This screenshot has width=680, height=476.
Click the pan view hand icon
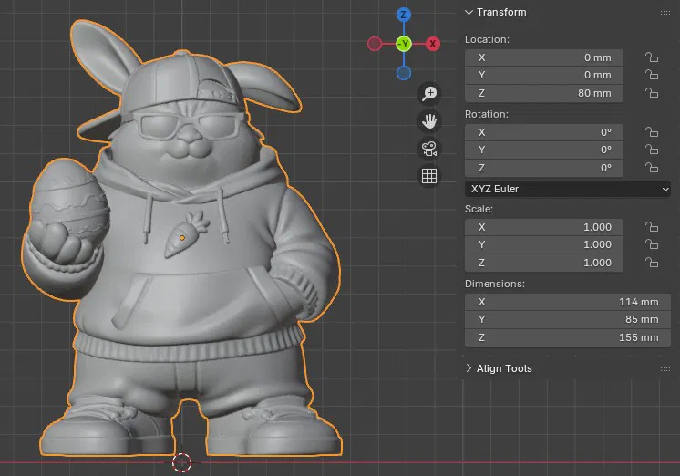tap(429, 121)
